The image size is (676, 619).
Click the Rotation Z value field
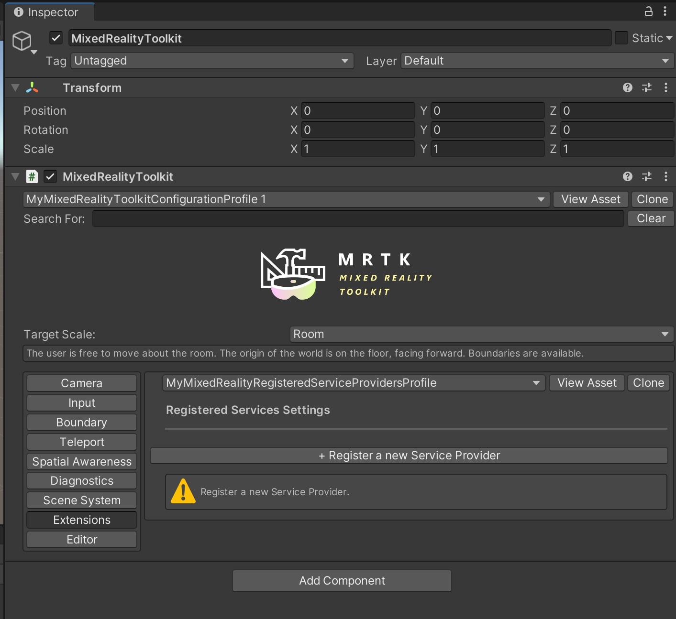[617, 130]
